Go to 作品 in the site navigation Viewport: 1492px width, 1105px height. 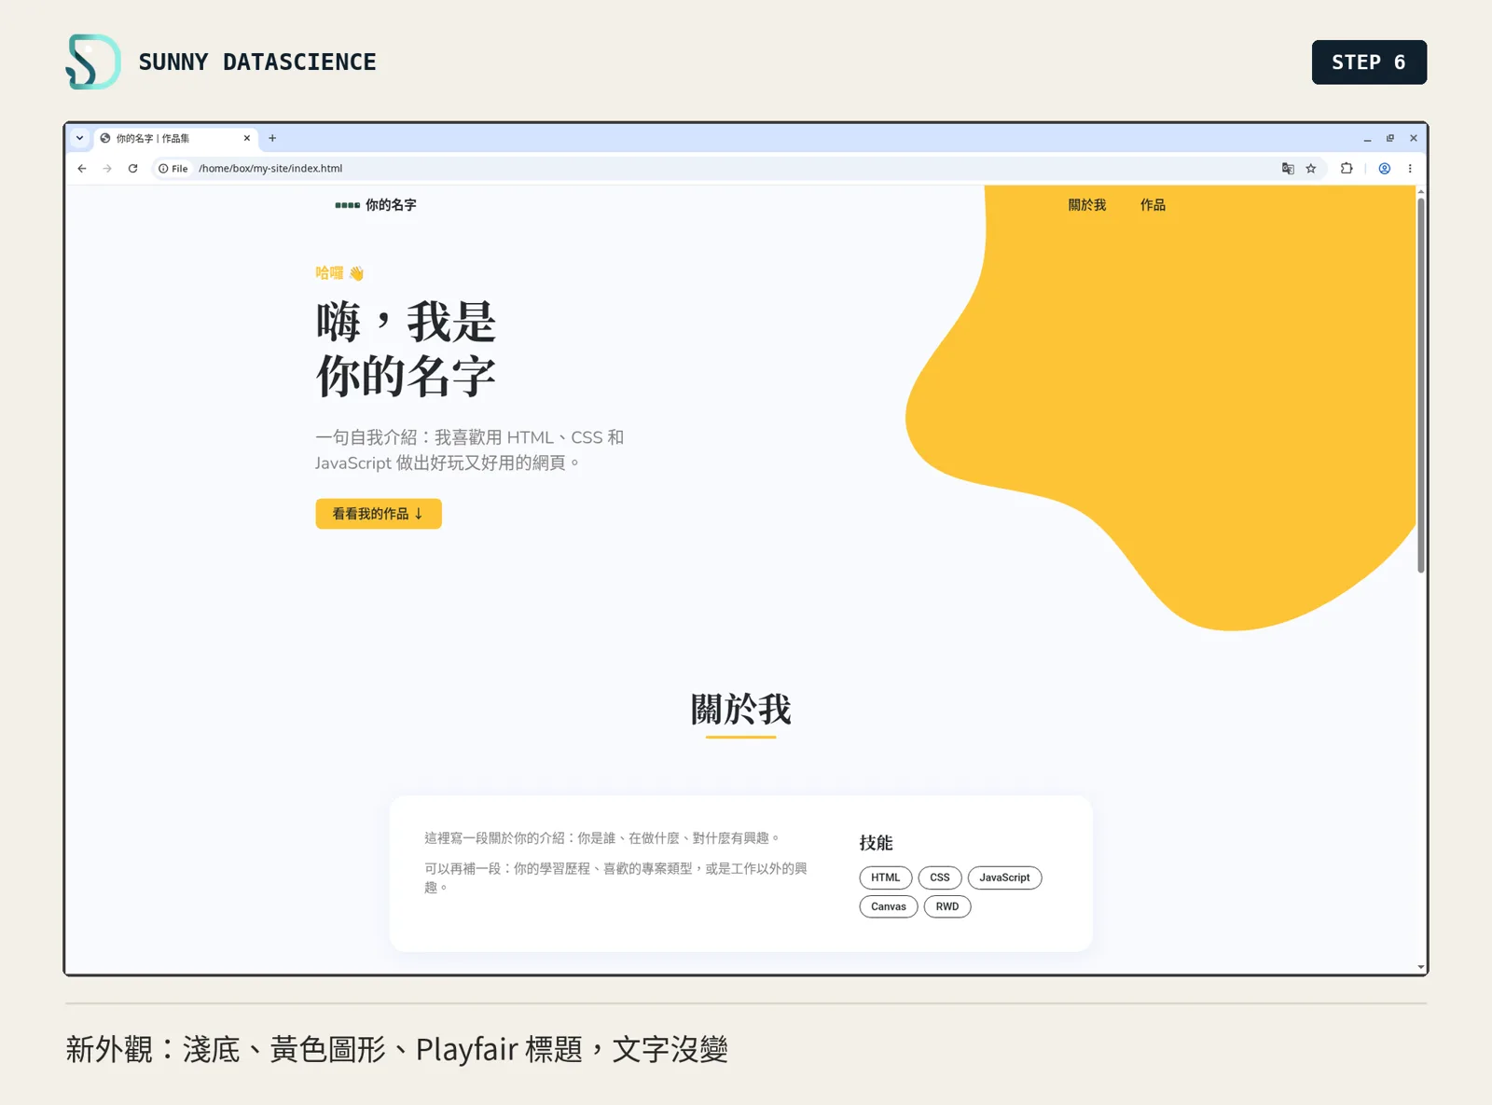click(x=1153, y=205)
